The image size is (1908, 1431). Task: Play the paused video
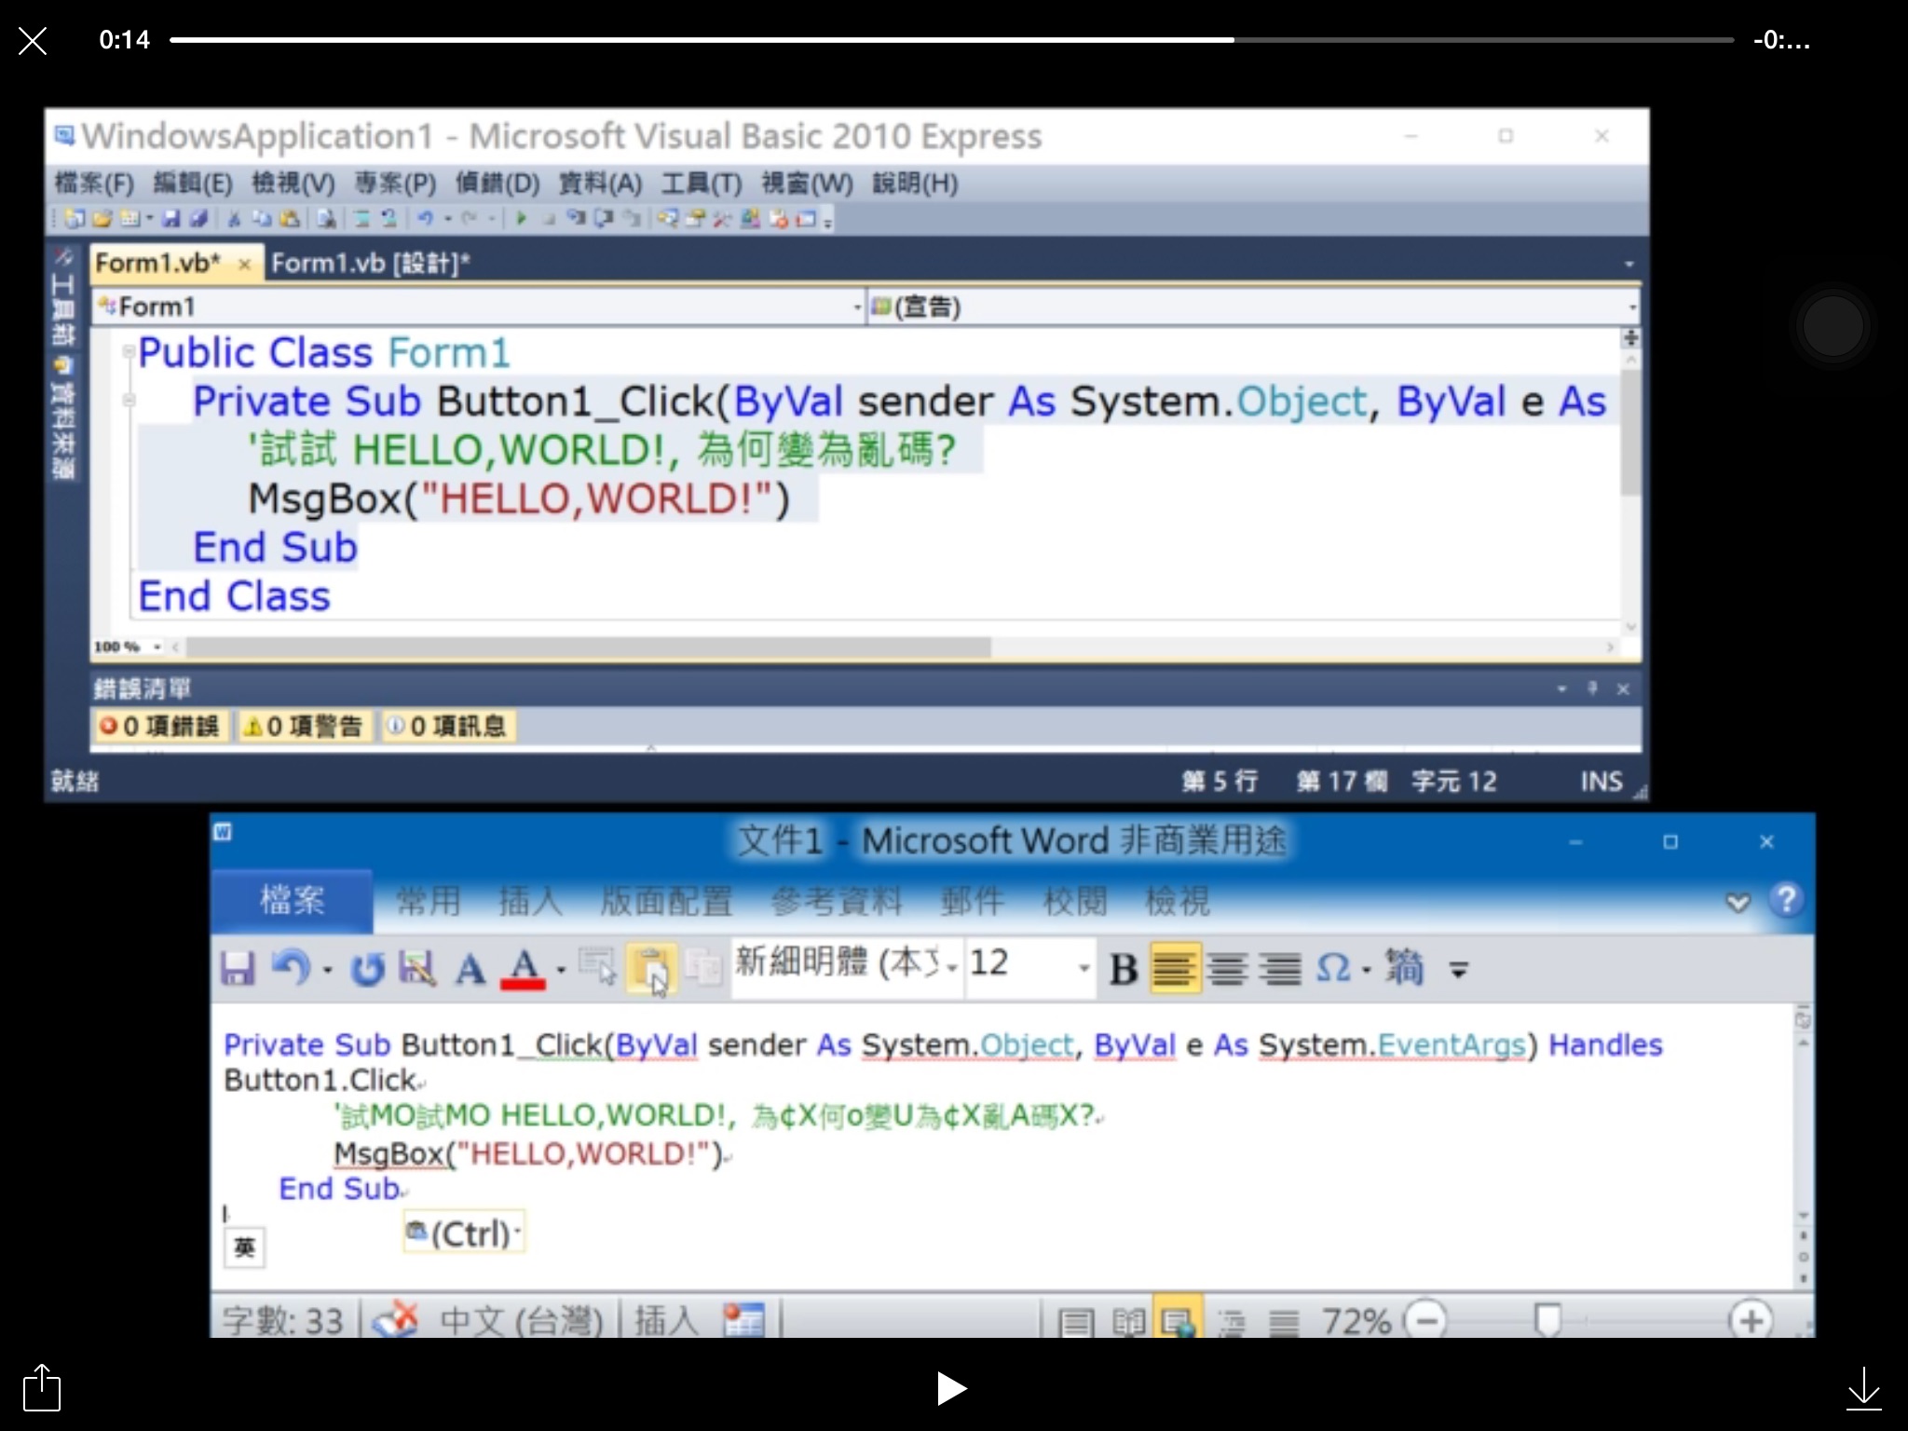click(x=951, y=1388)
